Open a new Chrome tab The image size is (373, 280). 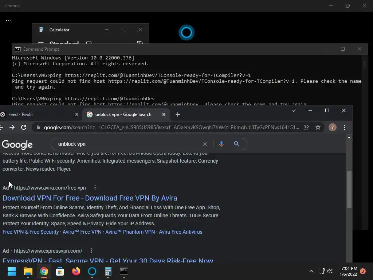pyautogui.click(x=178, y=114)
